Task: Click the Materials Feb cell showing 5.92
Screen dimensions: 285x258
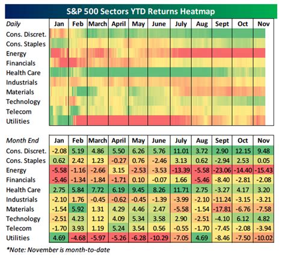Action: point(78,209)
